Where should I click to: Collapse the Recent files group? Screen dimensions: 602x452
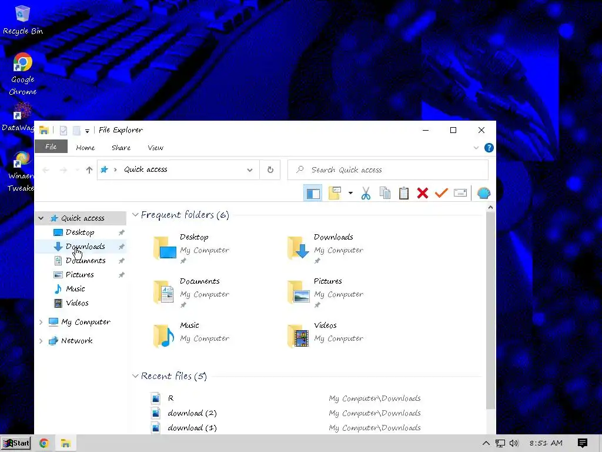coord(135,375)
